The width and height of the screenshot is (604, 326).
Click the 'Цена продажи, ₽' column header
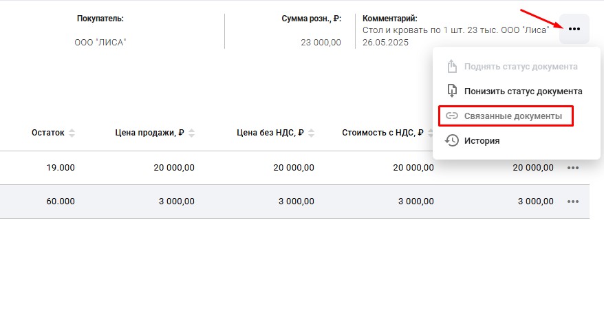(149, 133)
